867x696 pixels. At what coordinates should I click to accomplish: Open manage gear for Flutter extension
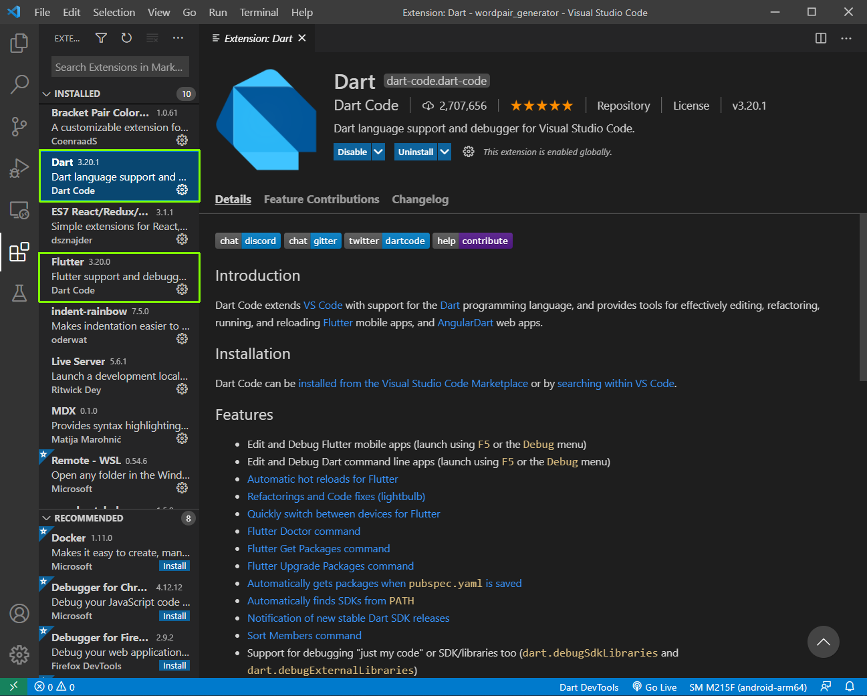click(x=182, y=289)
